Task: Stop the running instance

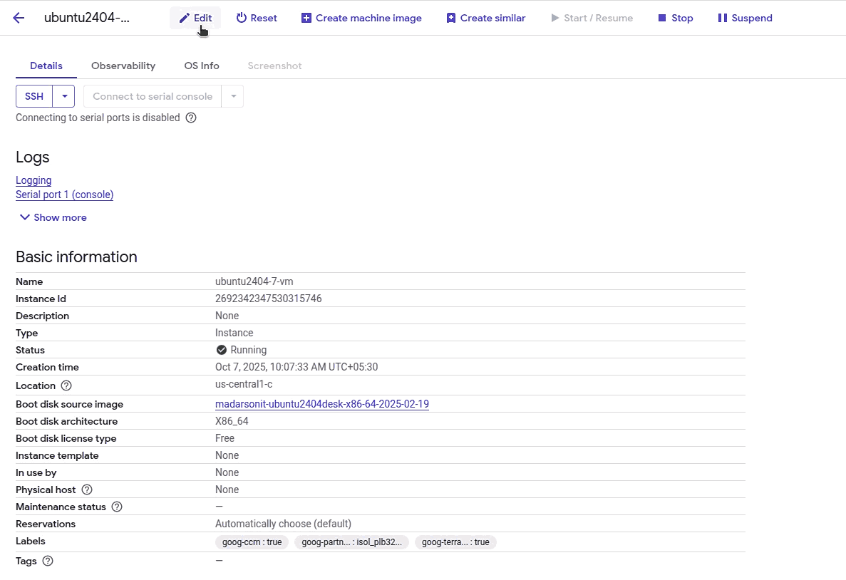Action: [x=675, y=18]
